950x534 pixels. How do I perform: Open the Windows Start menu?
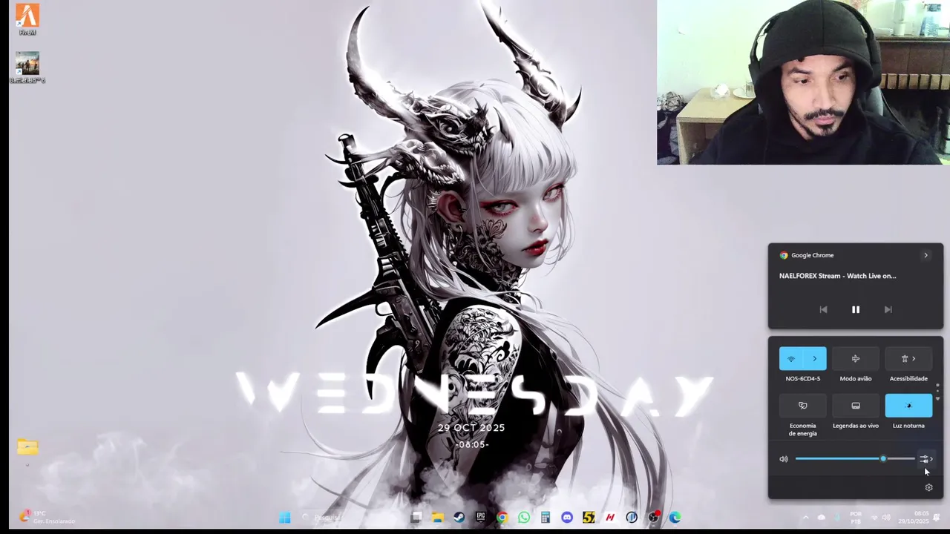[x=285, y=518]
